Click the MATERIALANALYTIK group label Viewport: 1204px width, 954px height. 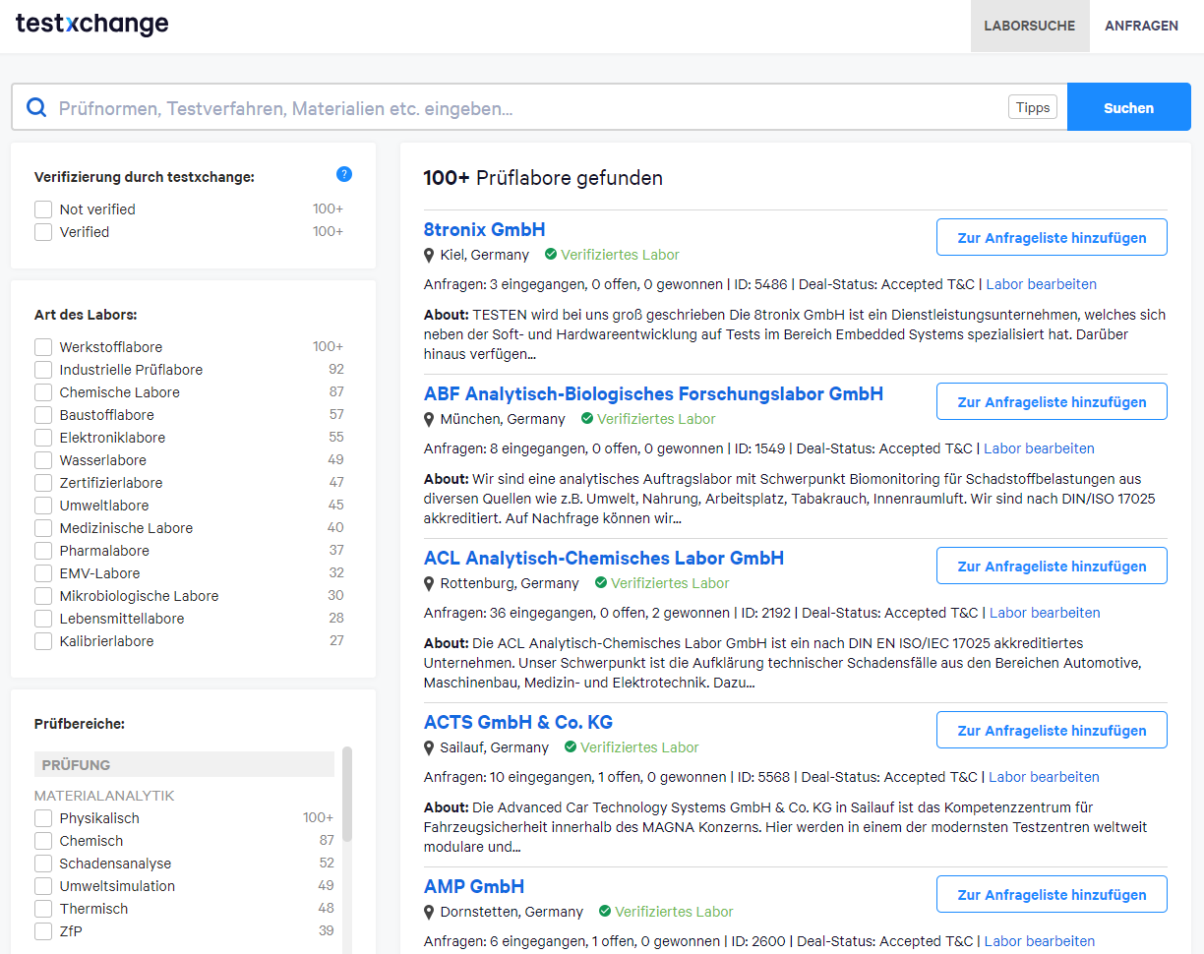point(104,795)
